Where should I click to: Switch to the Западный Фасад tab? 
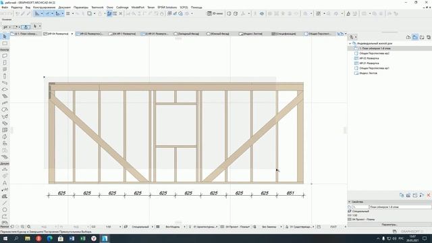pos(186,34)
